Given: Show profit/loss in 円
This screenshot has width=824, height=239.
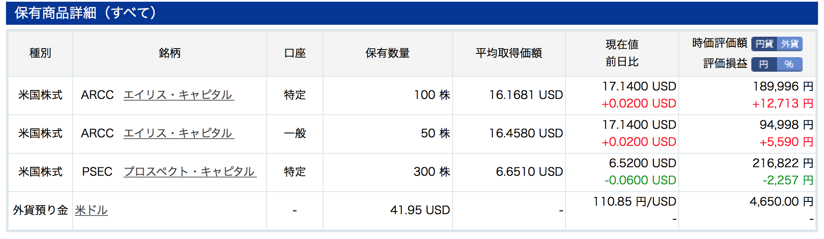Looking at the screenshot, I should coord(764,64).
